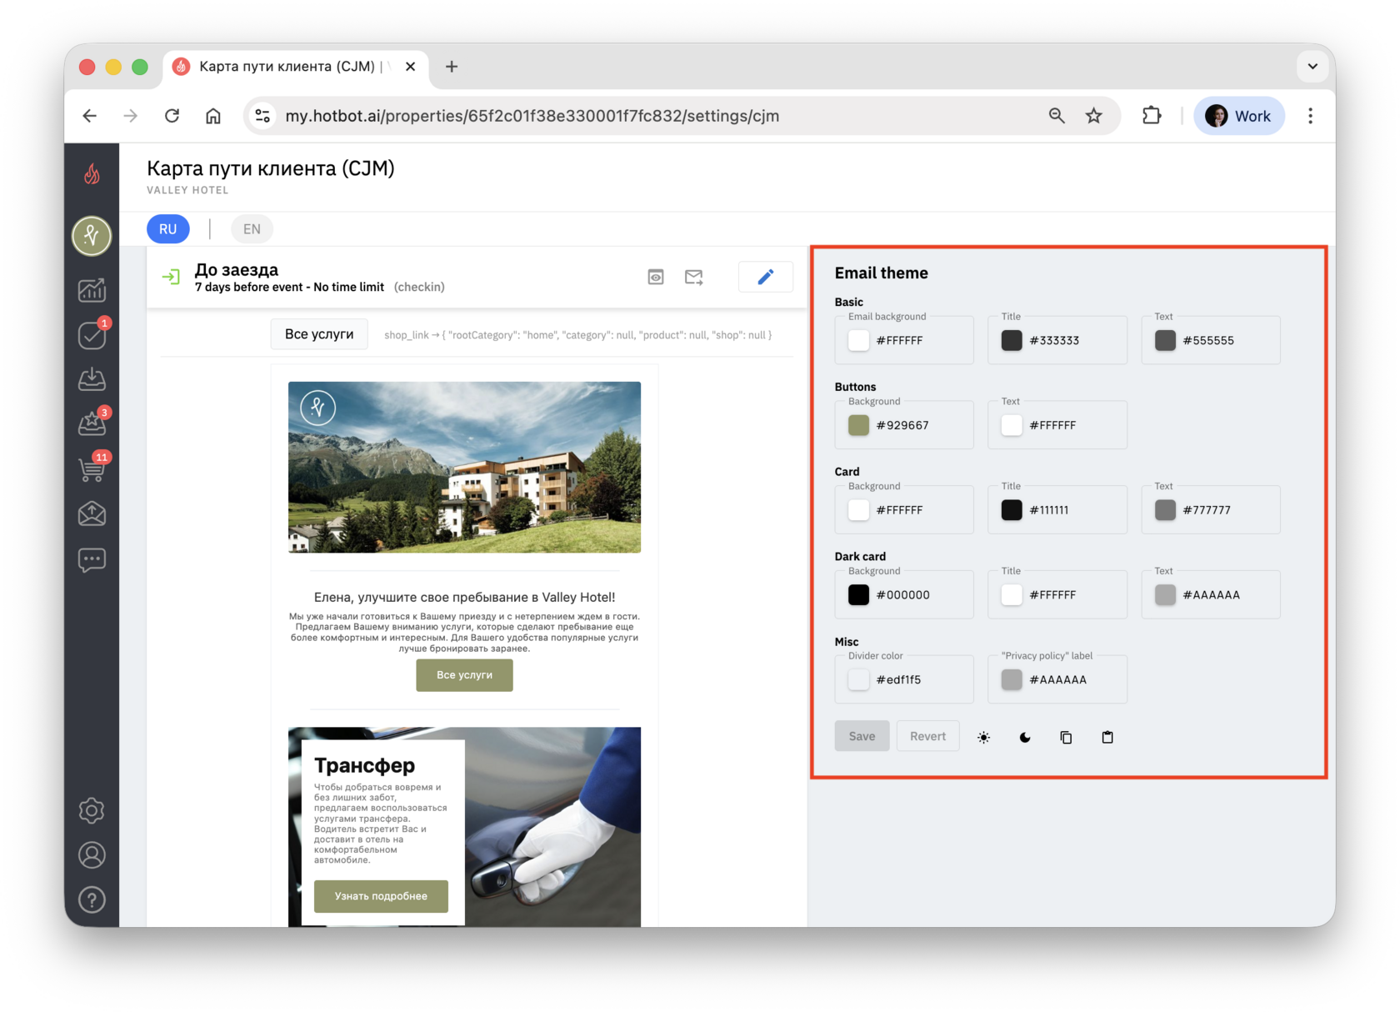Open the inbox download tray icon in the sidebar
This screenshot has width=1400, height=1012.
tap(92, 379)
